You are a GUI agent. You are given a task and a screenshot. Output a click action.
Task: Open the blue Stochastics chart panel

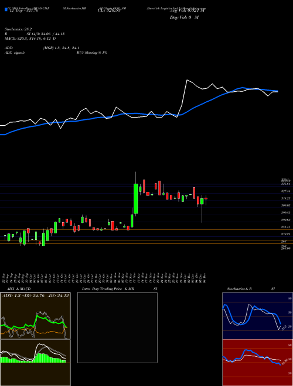pyautogui.click(x=257, y=316)
